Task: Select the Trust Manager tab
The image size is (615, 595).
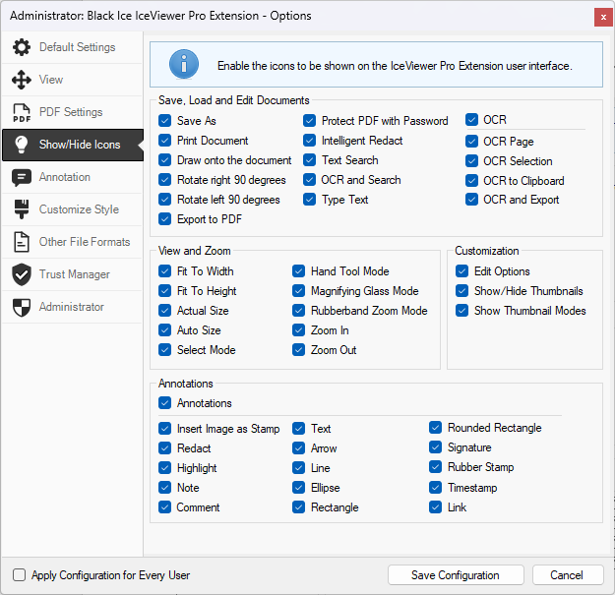Action: (72, 274)
